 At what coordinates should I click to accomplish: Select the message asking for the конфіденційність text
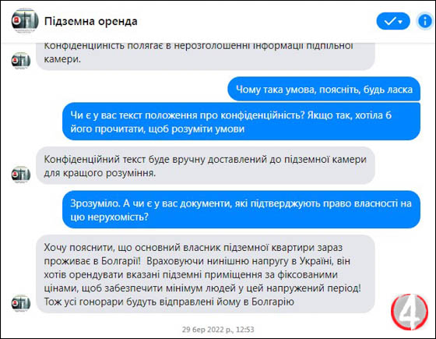point(241,122)
